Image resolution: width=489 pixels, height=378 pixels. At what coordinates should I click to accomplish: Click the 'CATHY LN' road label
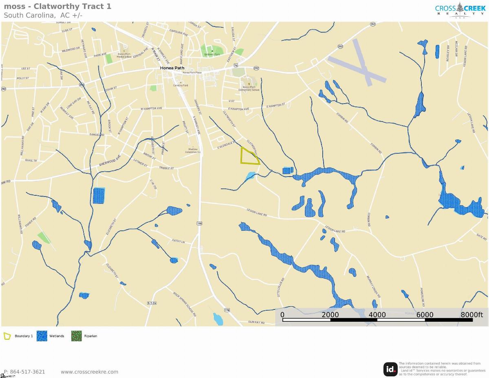[178, 241]
